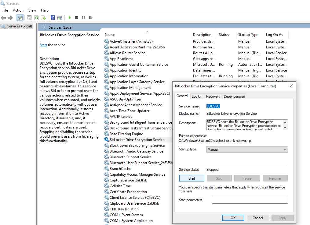Image resolution: width=310 pixels, height=225 pixels.
Task: Open the Action menu
Action: (x=18, y=10)
